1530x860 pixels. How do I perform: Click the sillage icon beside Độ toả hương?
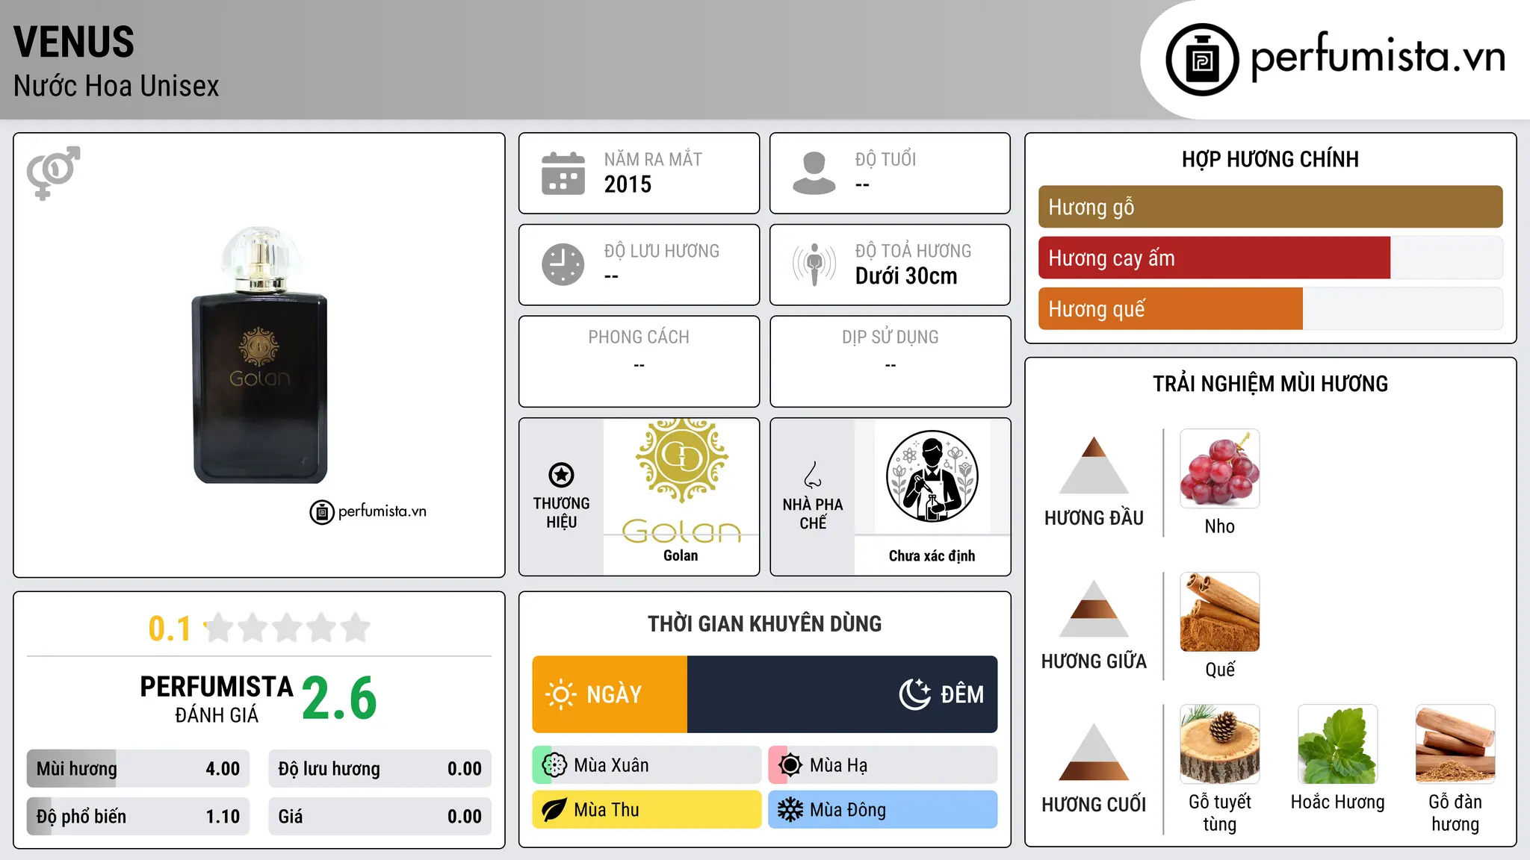814,264
